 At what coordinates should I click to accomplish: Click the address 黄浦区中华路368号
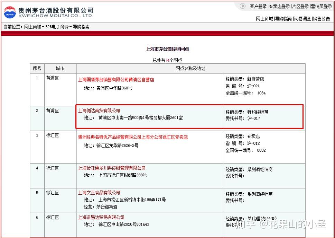114,88
